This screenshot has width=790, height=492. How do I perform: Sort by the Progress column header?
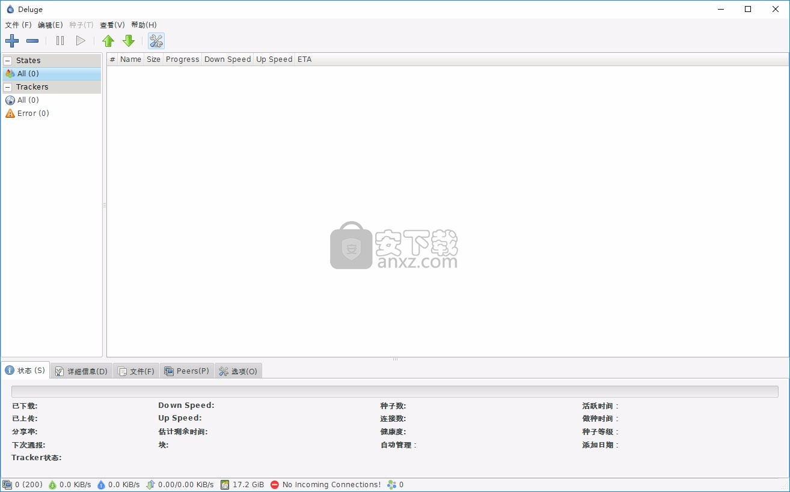point(182,59)
